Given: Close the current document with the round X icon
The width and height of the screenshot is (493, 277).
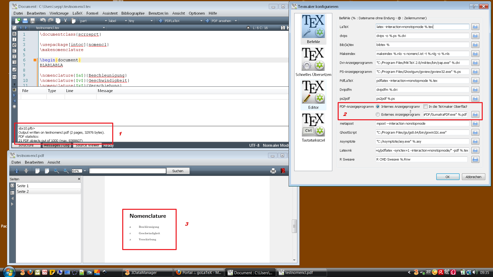Looking at the screenshot, I should (x=248, y=28).
